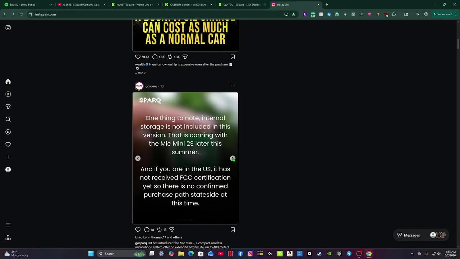Viewport: 460px width, 259px height.
Task: Open the Meta apps switcher icon at sidebar bottom
Action: tap(8, 238)
